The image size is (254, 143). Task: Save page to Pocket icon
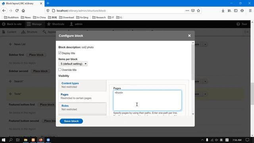click(193, 11)
